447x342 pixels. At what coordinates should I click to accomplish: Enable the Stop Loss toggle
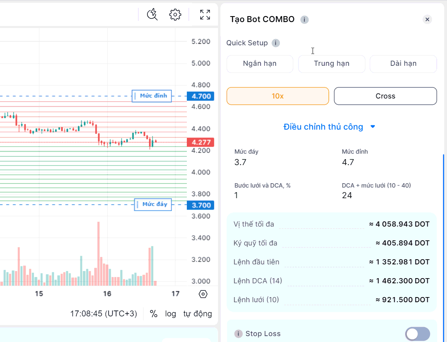tap(417, 334)
